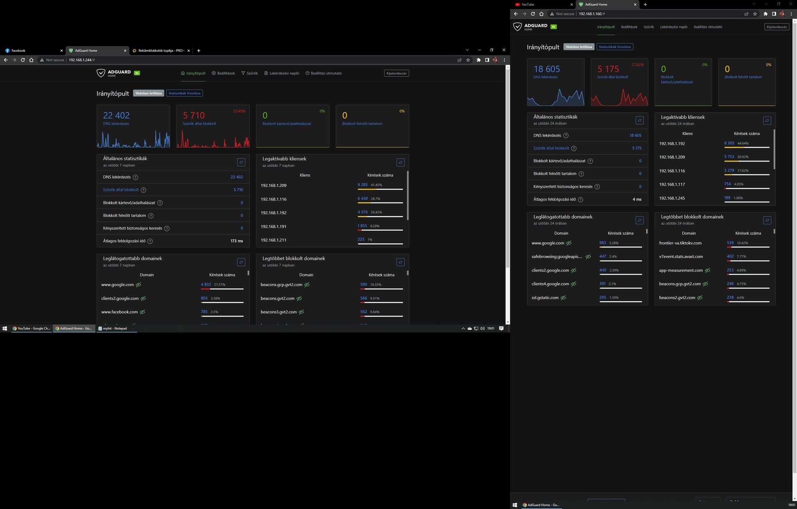Click help icon beside Kényszerített biztonságos keresés, left window

click(167, 228)
